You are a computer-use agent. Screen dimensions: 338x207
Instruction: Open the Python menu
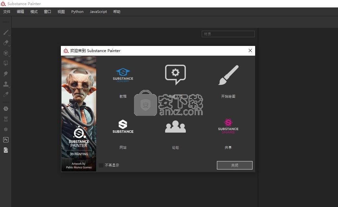pos(77,12)
